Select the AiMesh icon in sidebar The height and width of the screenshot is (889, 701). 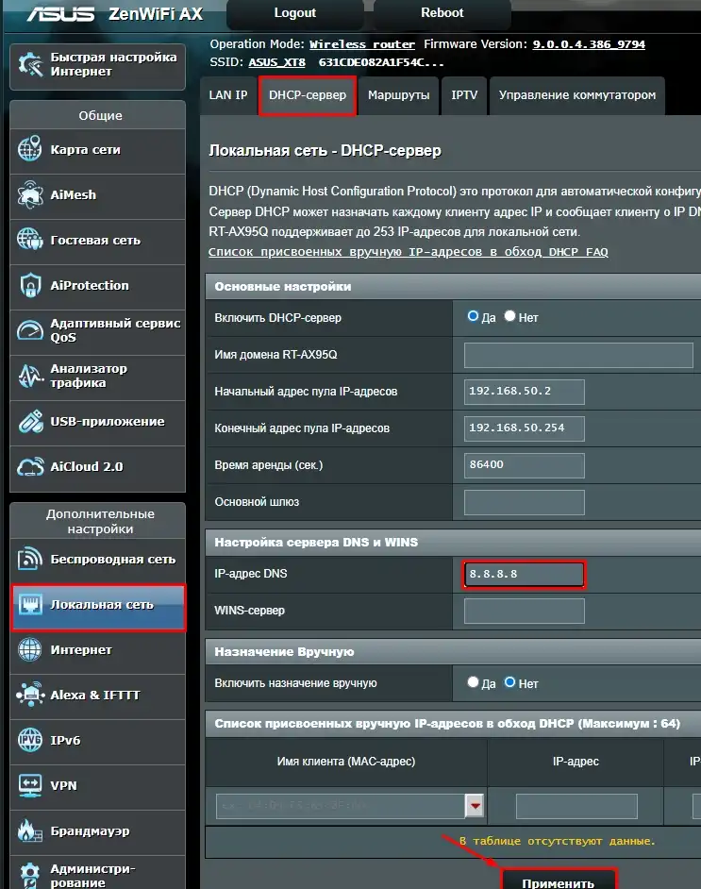coord(29,194)
